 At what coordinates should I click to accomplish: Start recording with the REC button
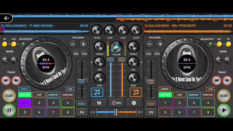point(116,103)
